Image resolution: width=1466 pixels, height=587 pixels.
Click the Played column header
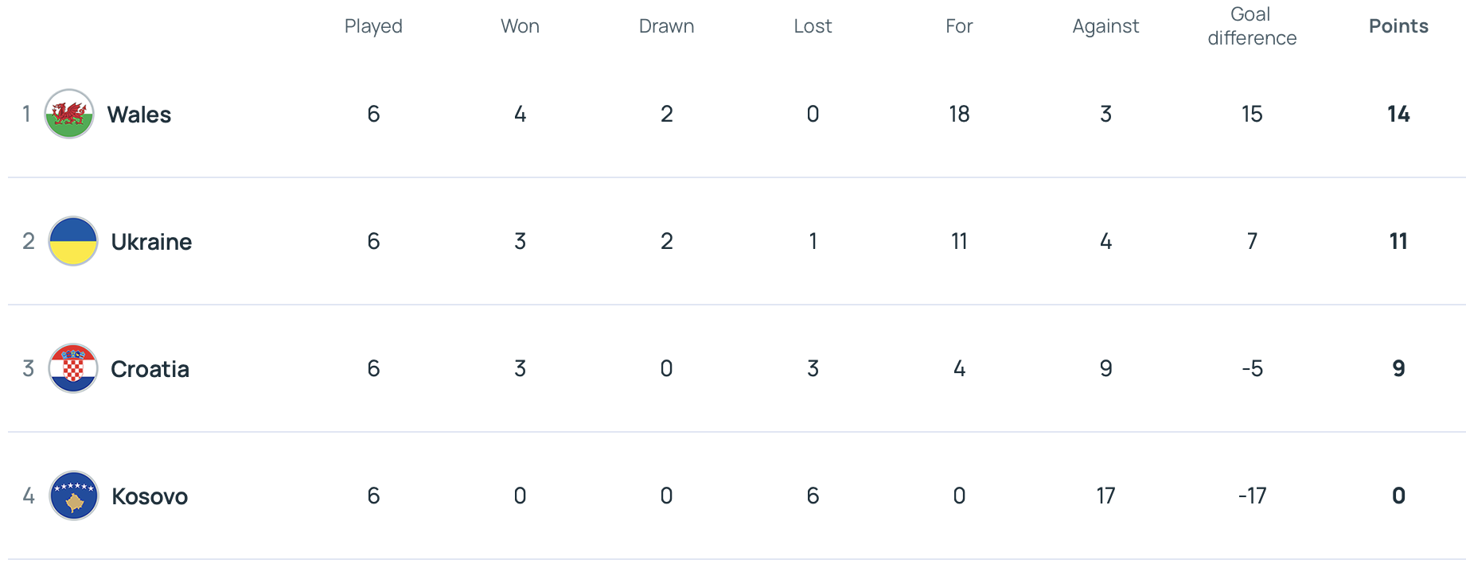[x=373, y=26]
